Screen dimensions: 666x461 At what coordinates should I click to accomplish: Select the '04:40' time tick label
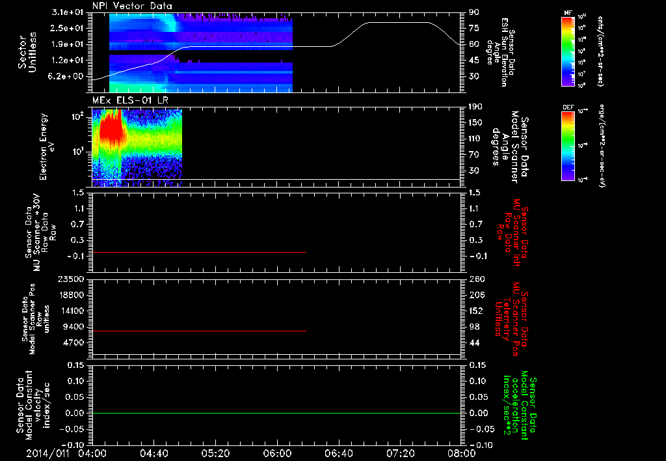point(153,453)
